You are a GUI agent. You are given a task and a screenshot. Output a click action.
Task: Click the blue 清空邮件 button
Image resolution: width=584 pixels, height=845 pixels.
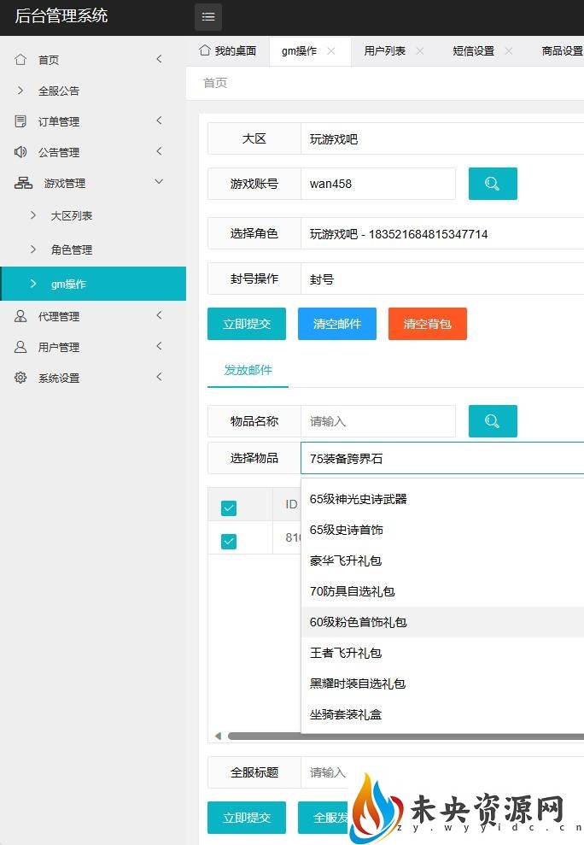[337, 324]
